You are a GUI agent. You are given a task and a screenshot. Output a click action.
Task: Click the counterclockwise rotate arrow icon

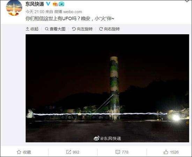point(74,29)
